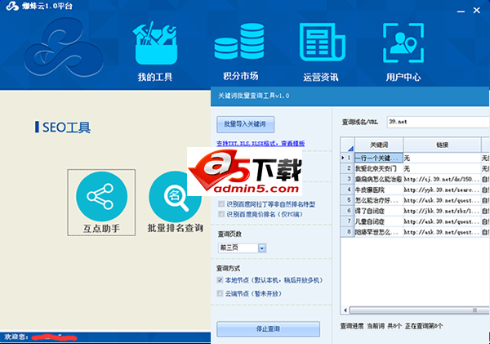Enable 识别百度竞价排名 checkbox
Image resolution: width=490 pixels, height=344 pixels.
pos(220,214)
